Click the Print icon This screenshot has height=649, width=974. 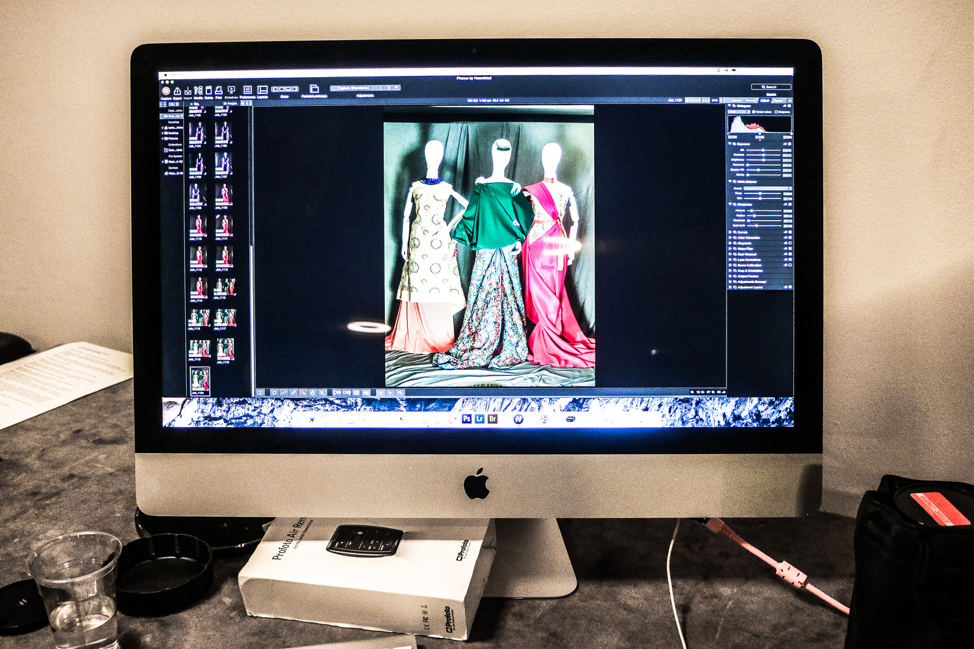[x=219, y=91]
